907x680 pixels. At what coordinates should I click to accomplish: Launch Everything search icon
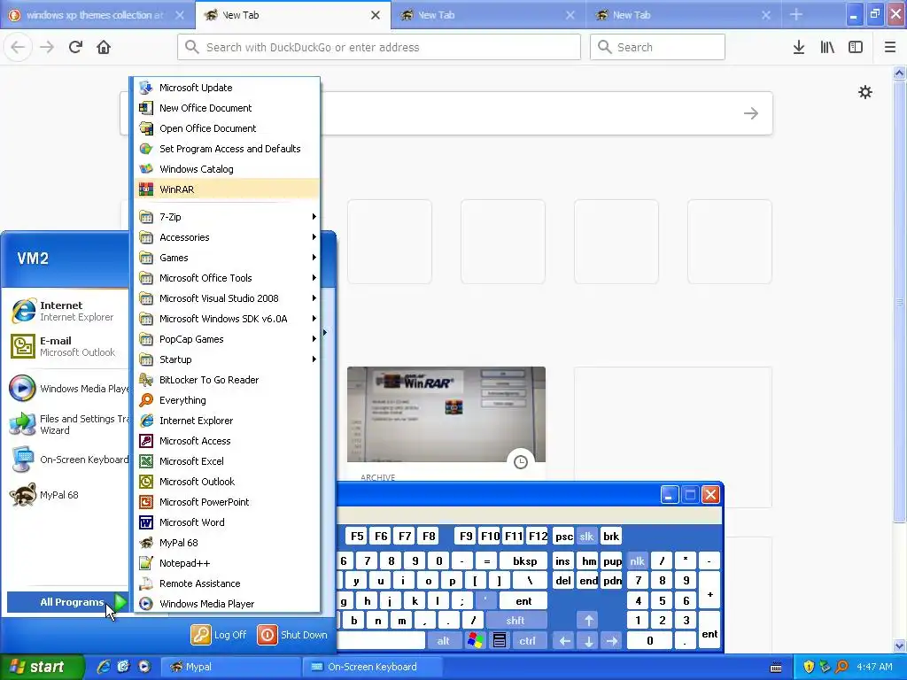coord(146,400)
